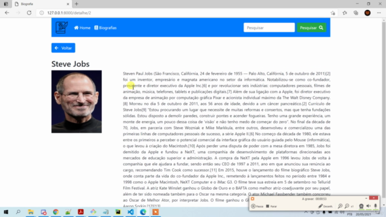The height and width of the screenshot is (217, 386).
Task: Switch to Microsoft Edge in taskbar
Action: coord(143,212)
